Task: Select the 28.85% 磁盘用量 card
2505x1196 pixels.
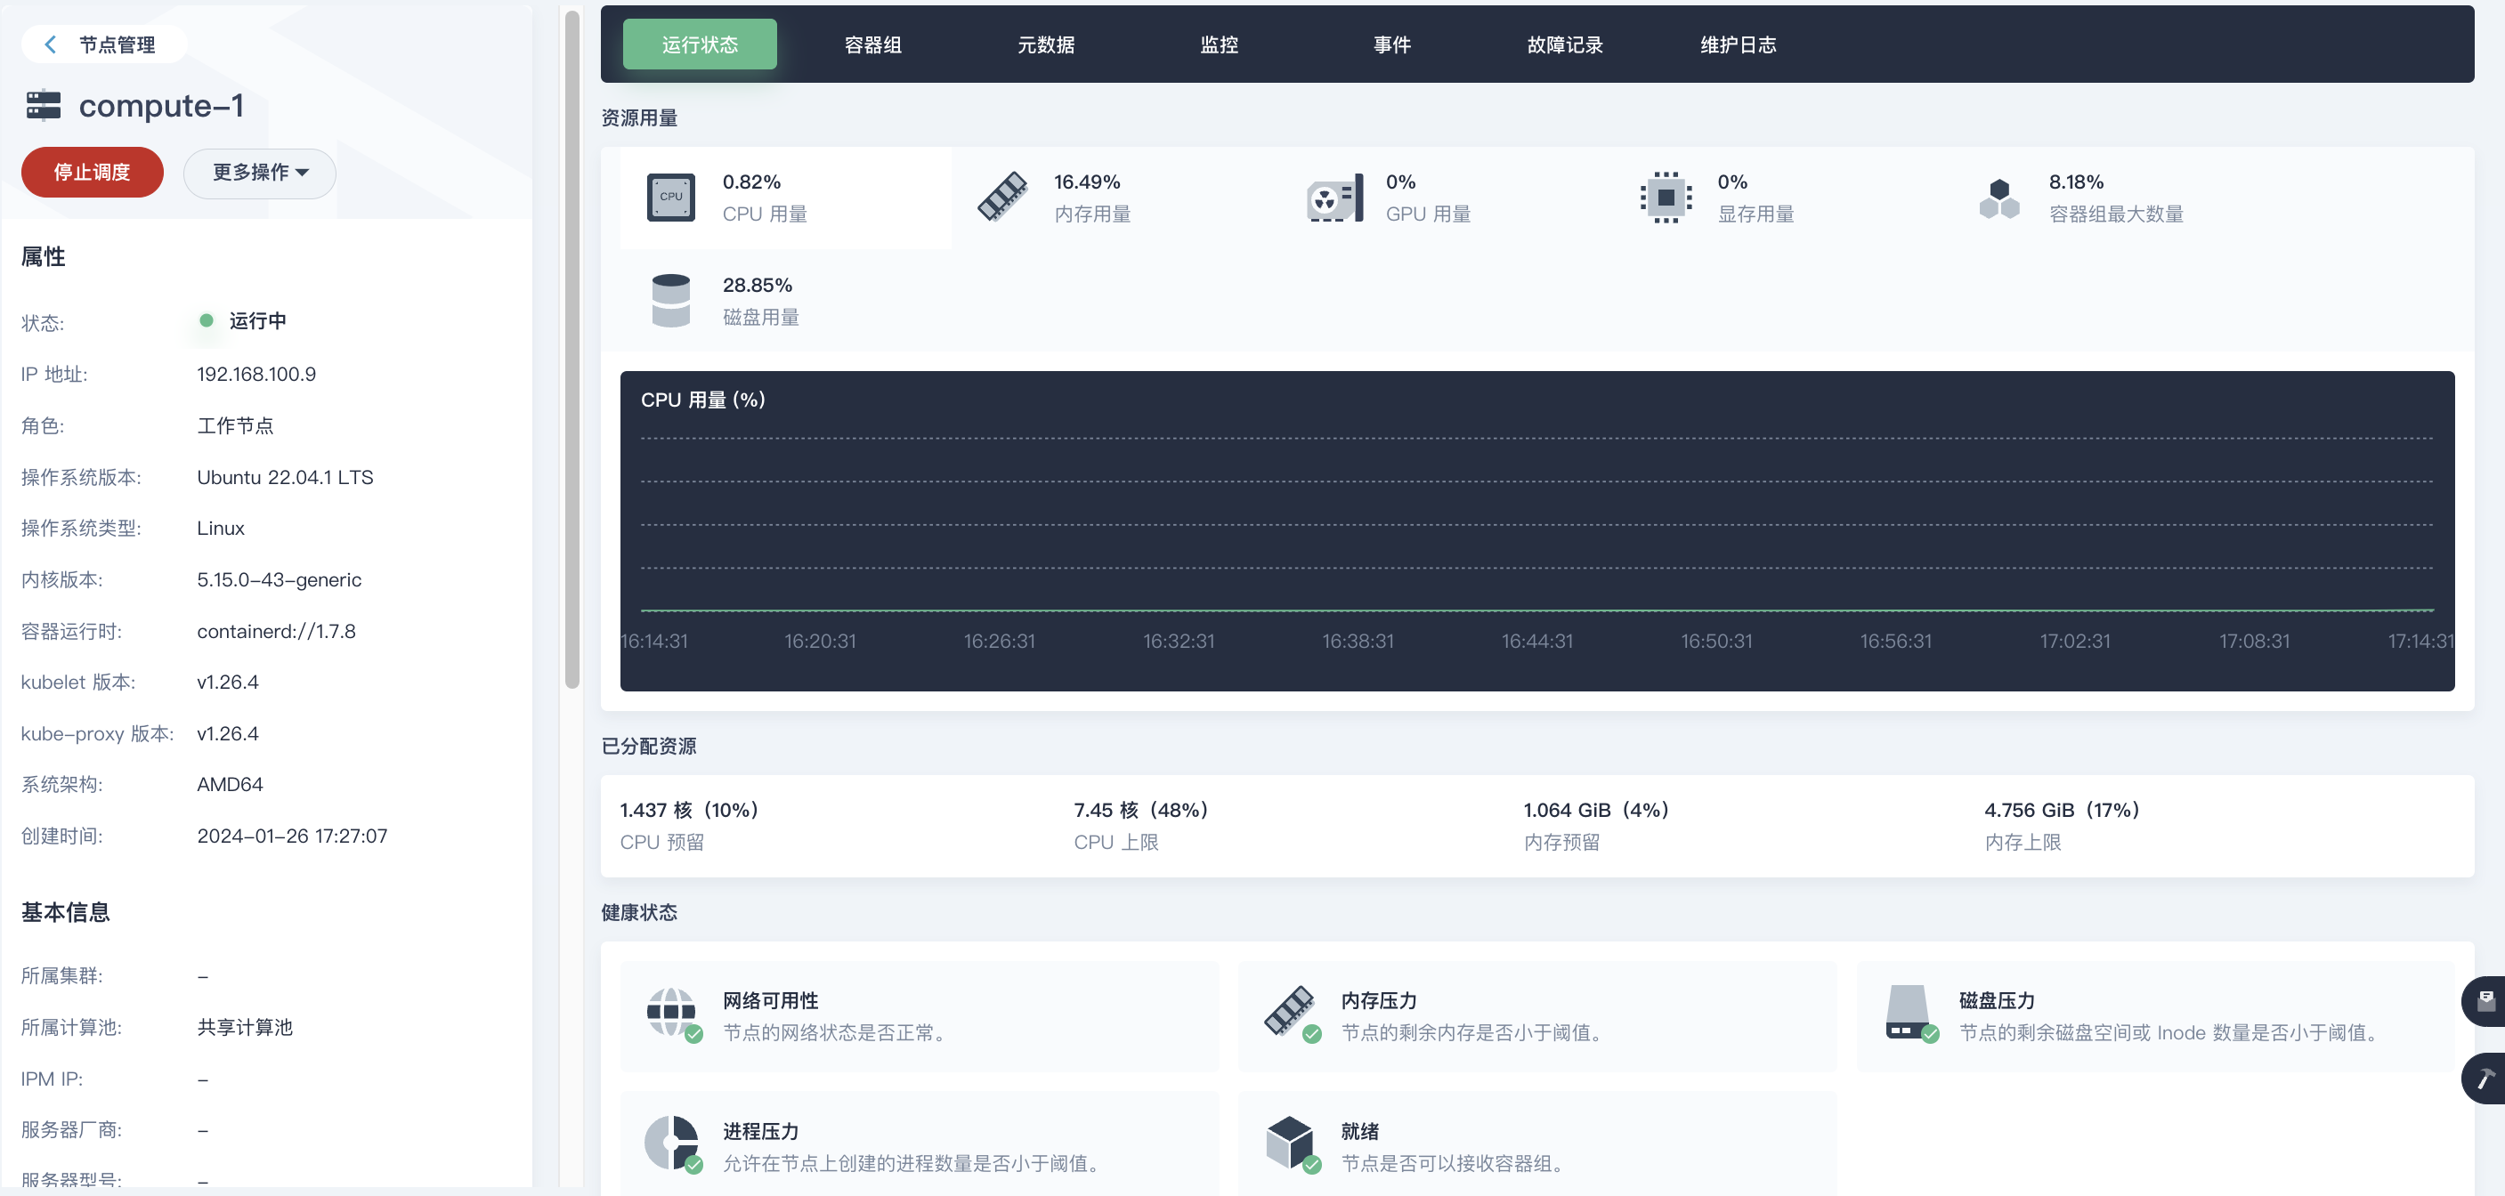Action: click(x=786, y=301)
